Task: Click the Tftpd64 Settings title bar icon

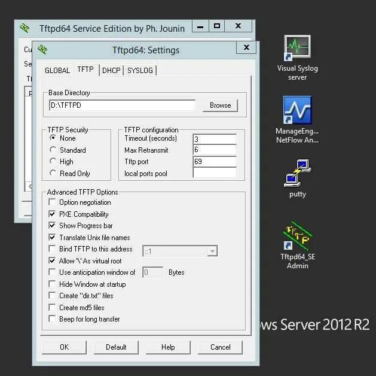Action: click(42, 50)
